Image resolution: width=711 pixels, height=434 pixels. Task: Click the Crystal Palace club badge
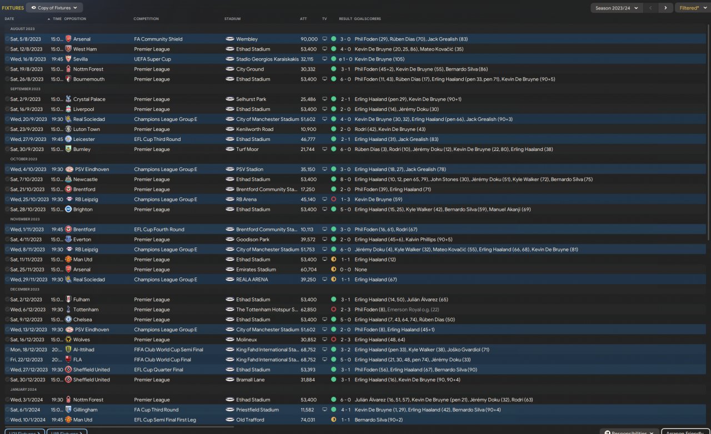[x=68, y=99]
